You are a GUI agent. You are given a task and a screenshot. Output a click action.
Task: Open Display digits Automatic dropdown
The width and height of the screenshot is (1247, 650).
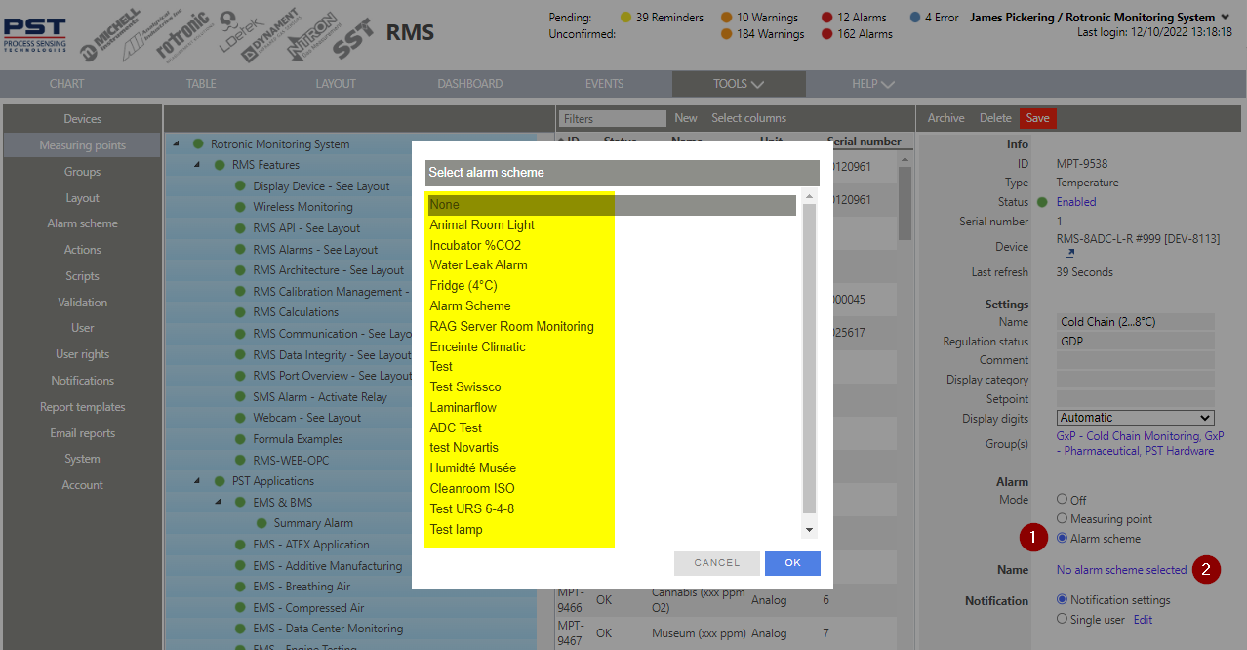1136,418
